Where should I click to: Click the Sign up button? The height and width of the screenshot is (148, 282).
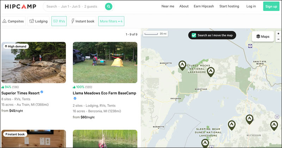coord(271,6)
